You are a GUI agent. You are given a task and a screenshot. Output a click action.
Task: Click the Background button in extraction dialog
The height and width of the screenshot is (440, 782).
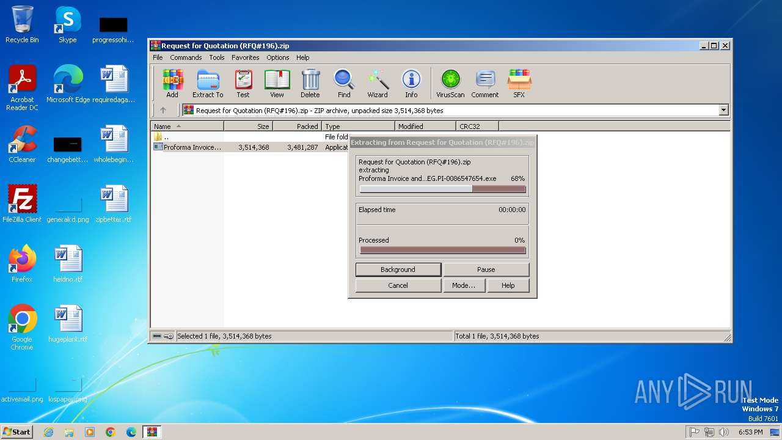pyautogui.click(x=398, y=269)
